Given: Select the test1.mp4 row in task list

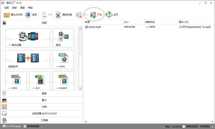Looking at the screenshot, I should (x=149, y=27).
